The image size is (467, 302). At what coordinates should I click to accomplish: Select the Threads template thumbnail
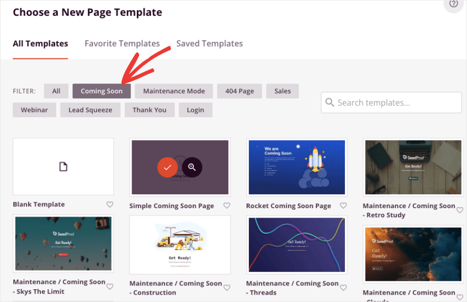click(x=297, y=245)
